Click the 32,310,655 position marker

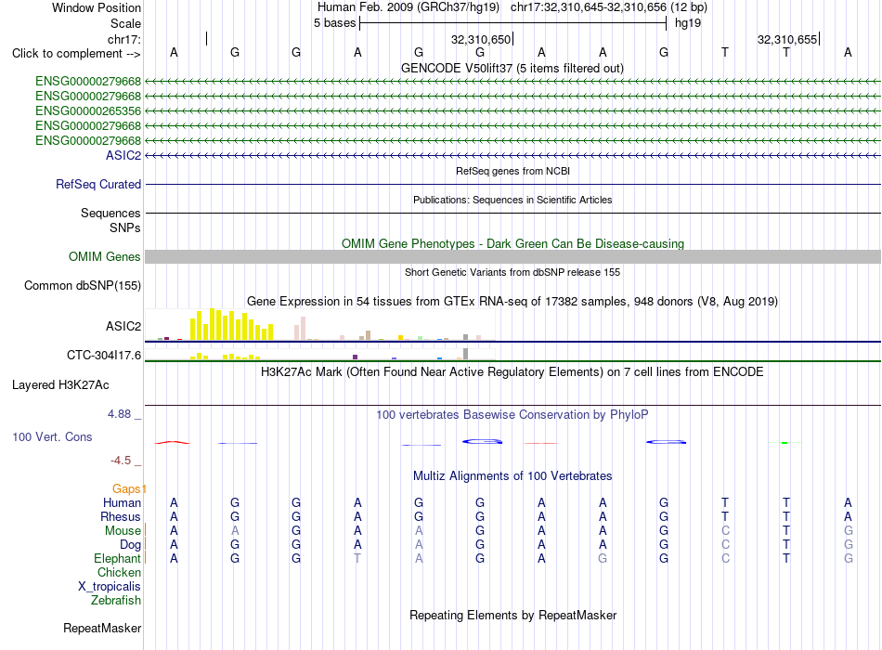787,39
